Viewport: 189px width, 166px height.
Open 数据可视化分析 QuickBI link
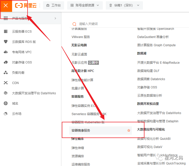154,139
